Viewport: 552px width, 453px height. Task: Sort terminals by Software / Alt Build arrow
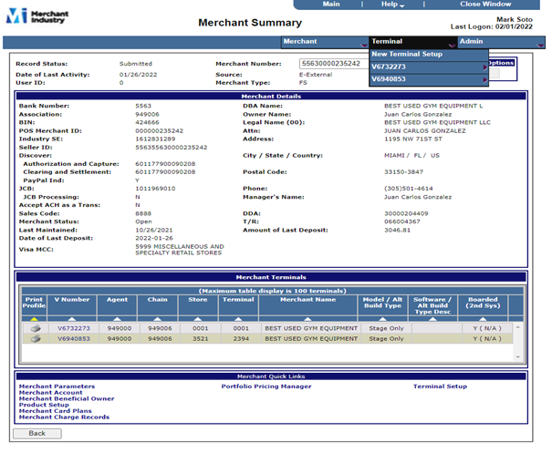click(432, 319)
